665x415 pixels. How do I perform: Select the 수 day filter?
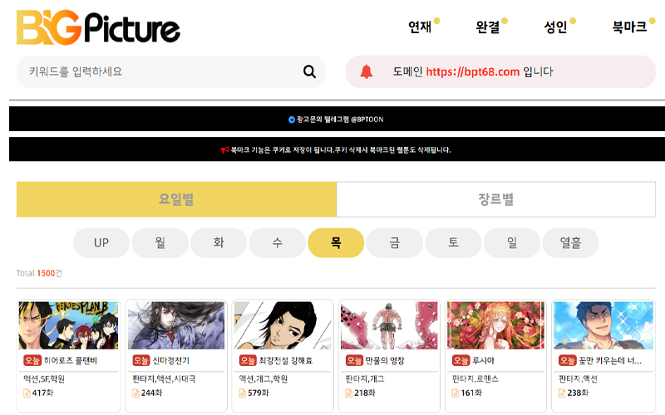point(278,242)
